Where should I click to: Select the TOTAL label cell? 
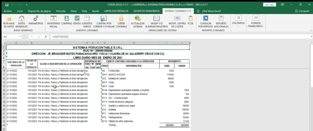click(x=134, y=125)
